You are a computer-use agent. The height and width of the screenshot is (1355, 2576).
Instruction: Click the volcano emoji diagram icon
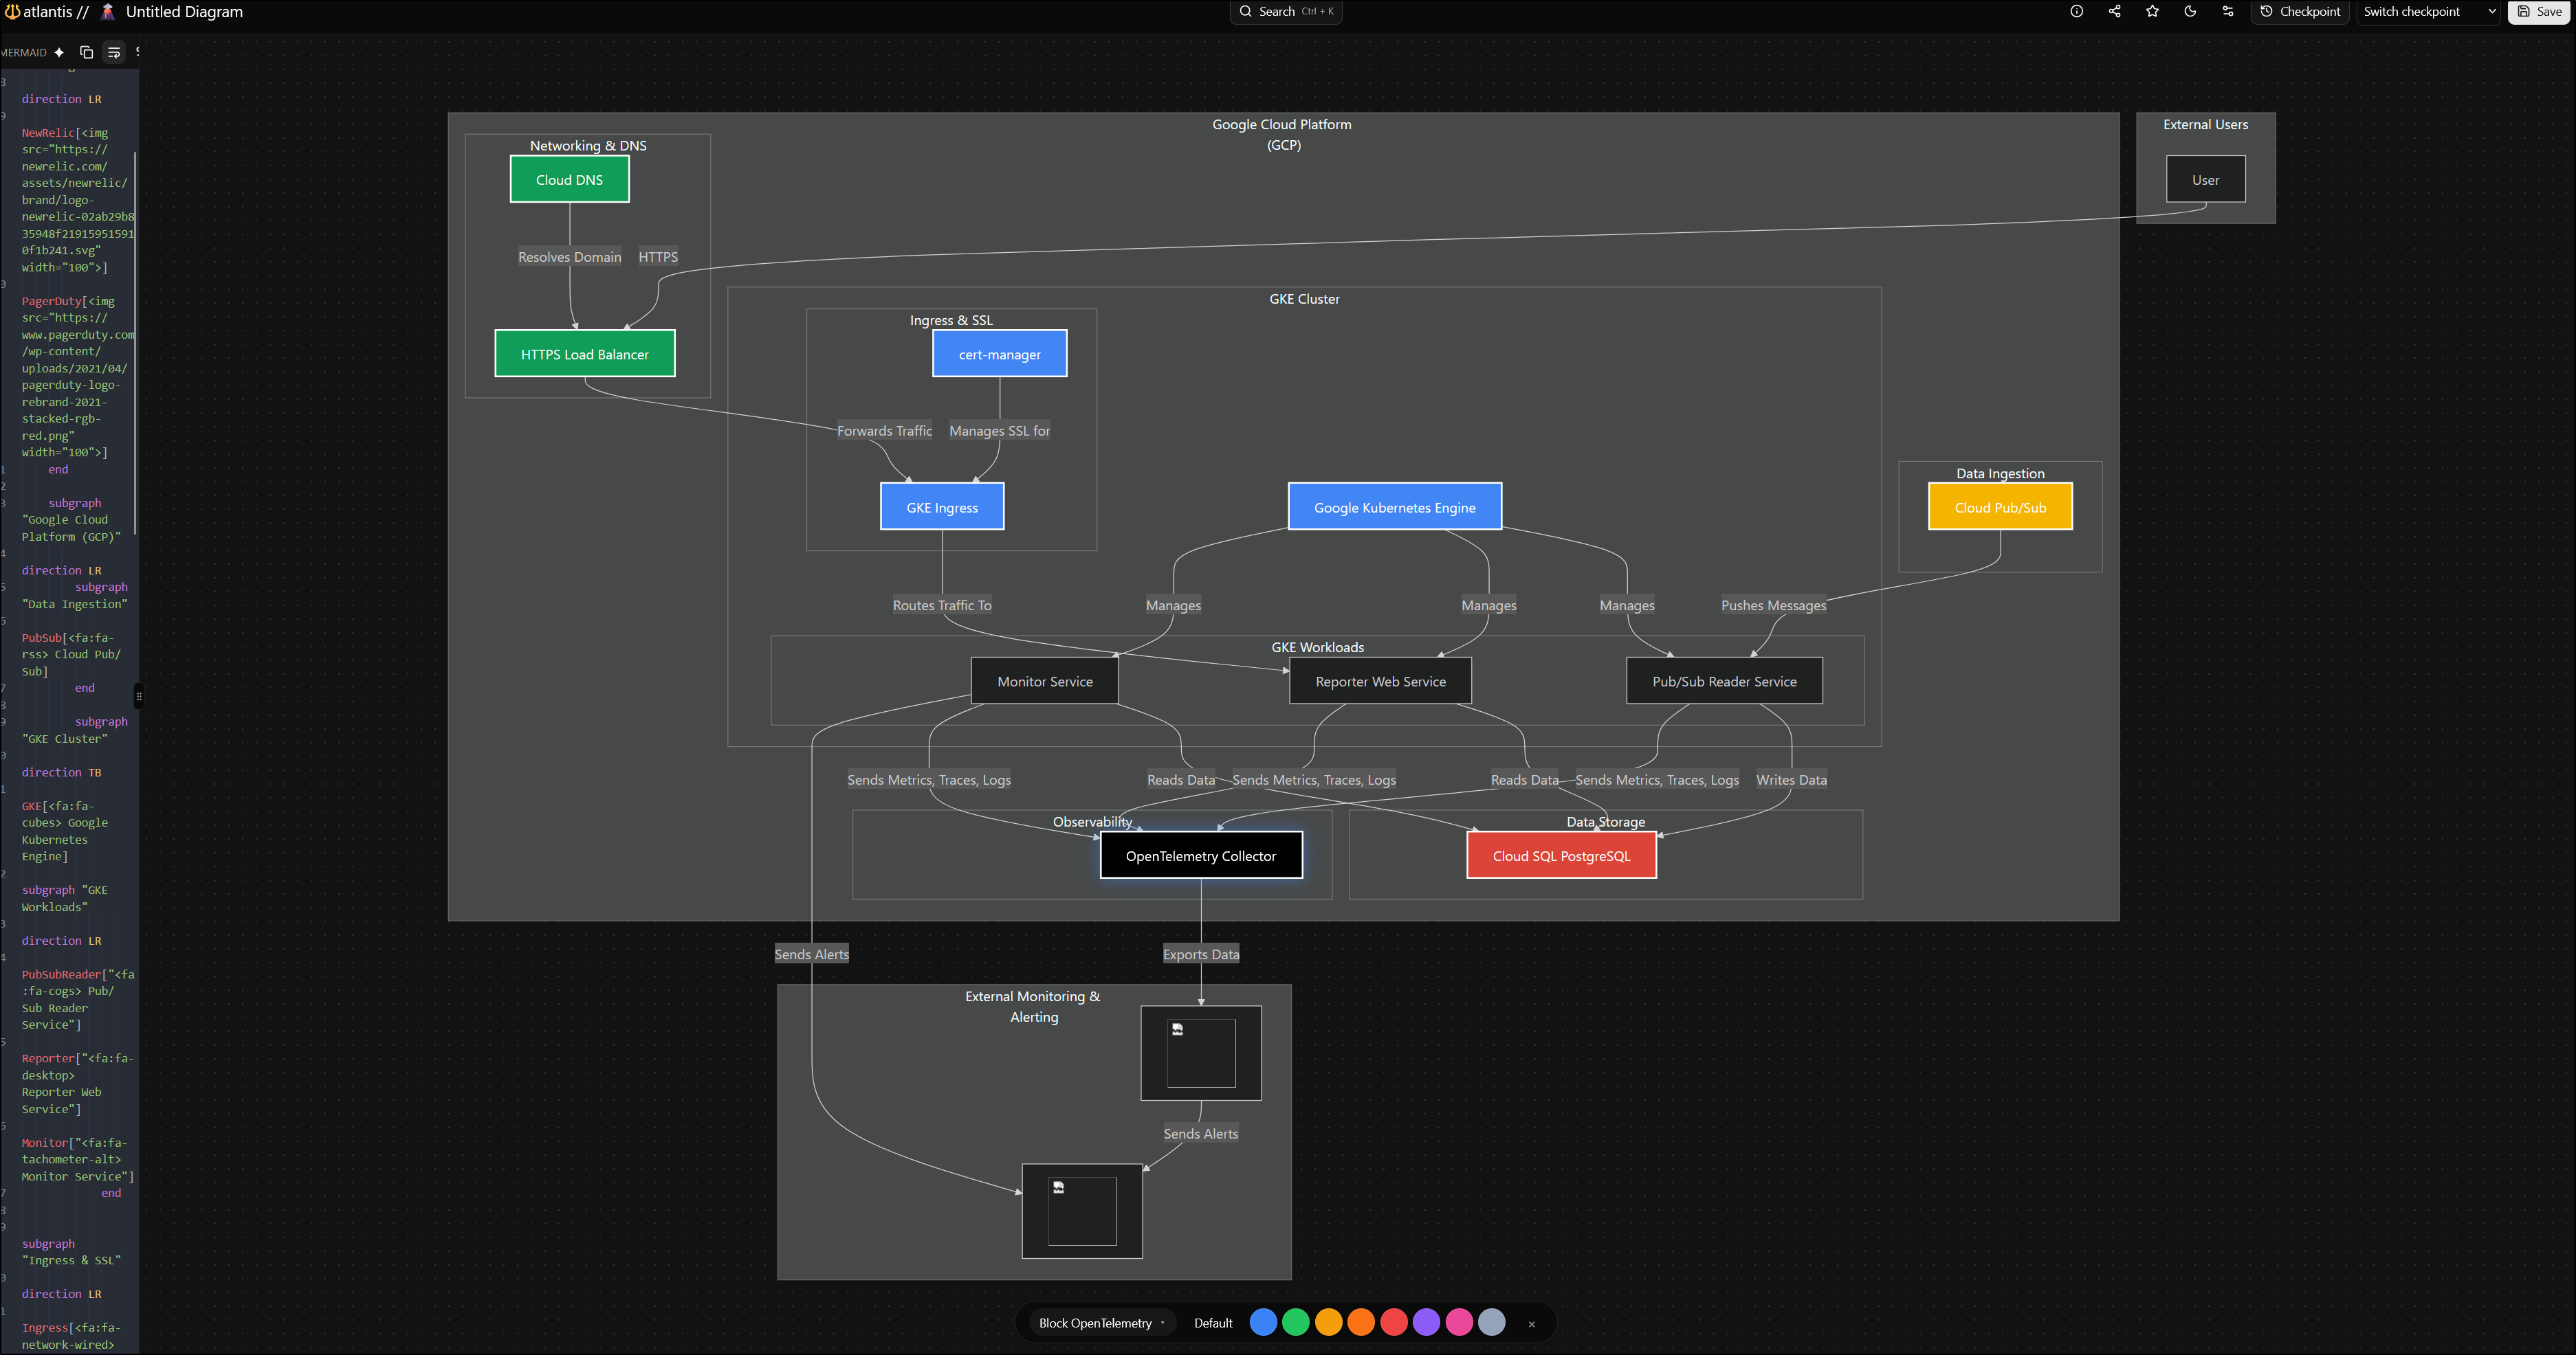108,12
